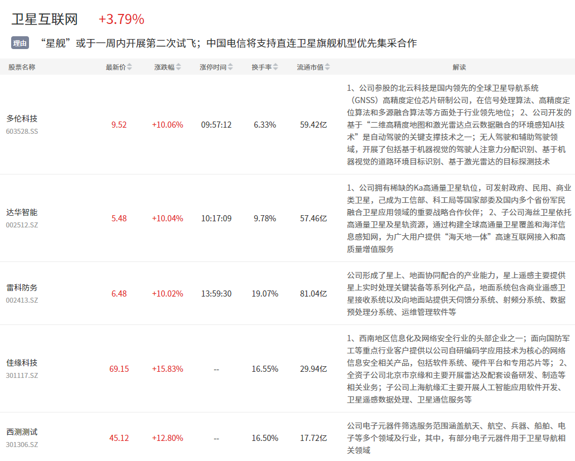The image size is (575, 461).
Task: Click market cap 29.94亿
Action: (x=313, y=369)
